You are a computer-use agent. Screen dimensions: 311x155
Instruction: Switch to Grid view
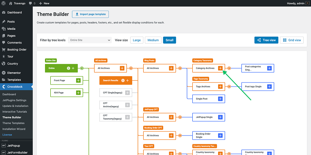pos(292,40)
